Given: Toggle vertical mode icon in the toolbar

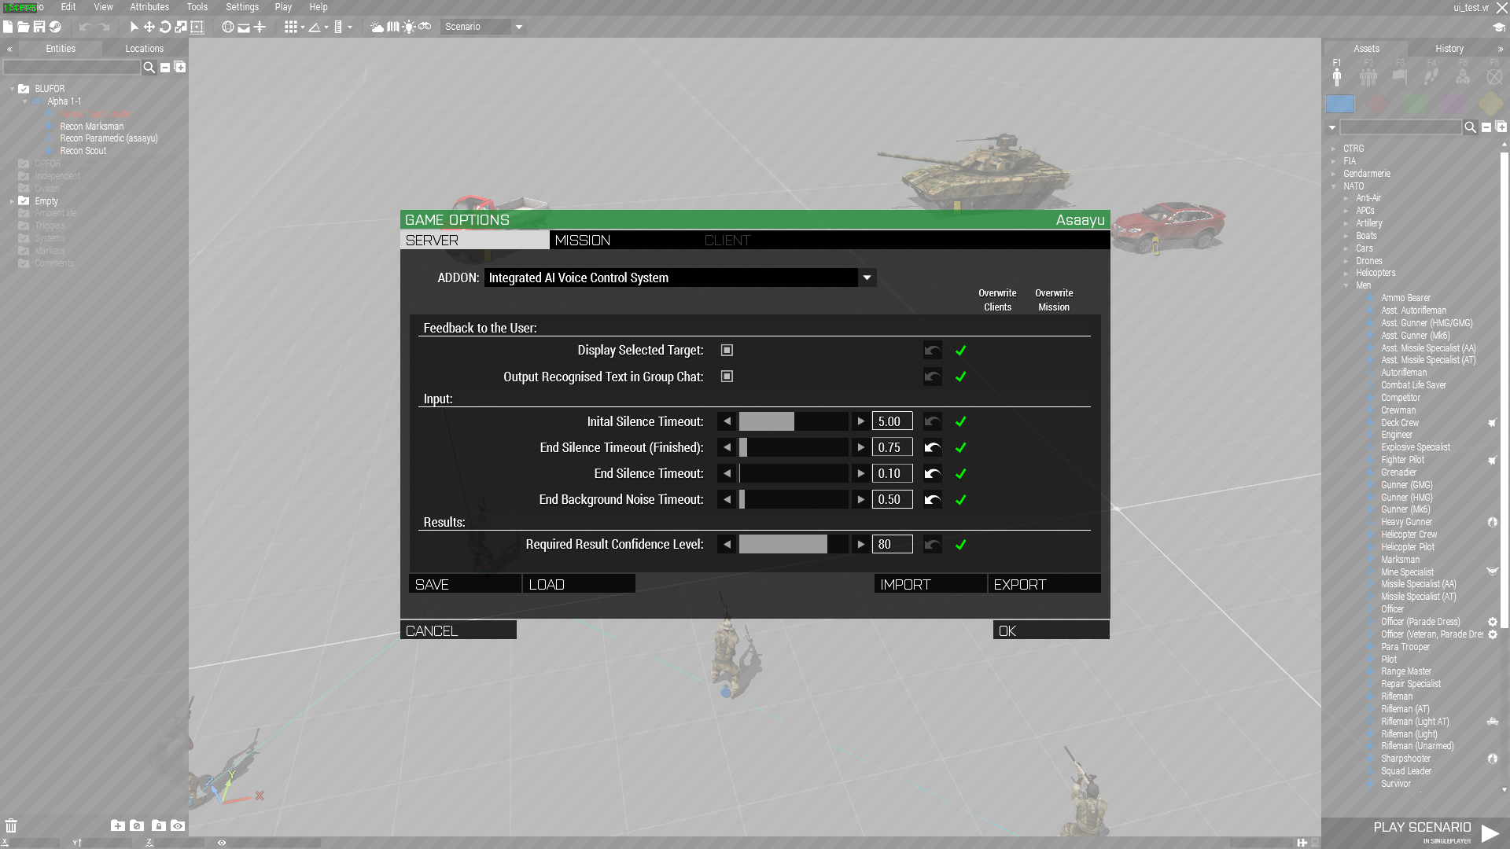Looking at the screenshot, I should pyautogui.click(x=260, y=27).
